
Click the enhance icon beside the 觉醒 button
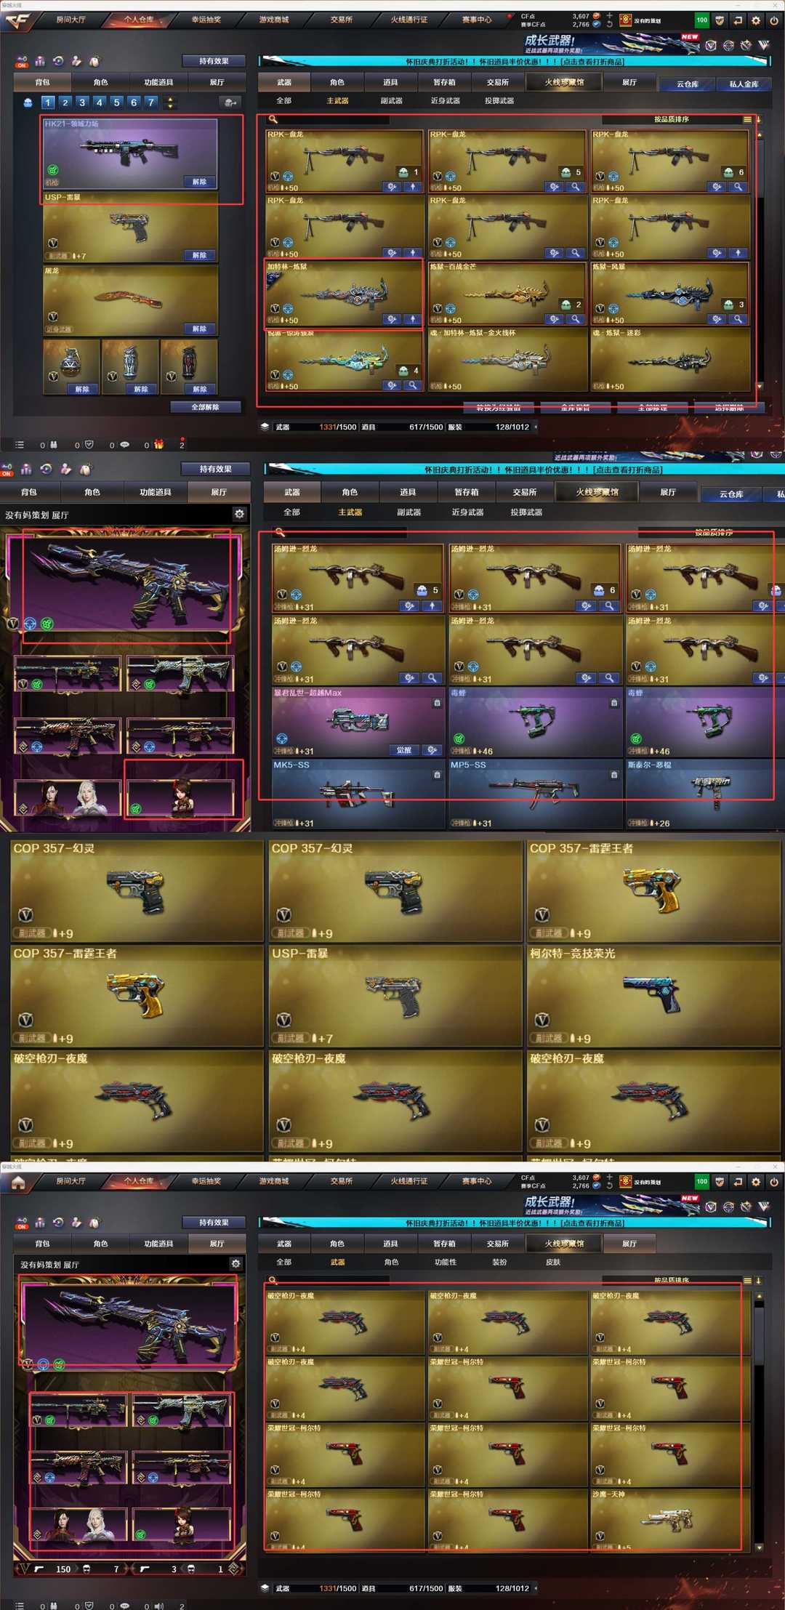pyautogui.click(x=432, y=750)
